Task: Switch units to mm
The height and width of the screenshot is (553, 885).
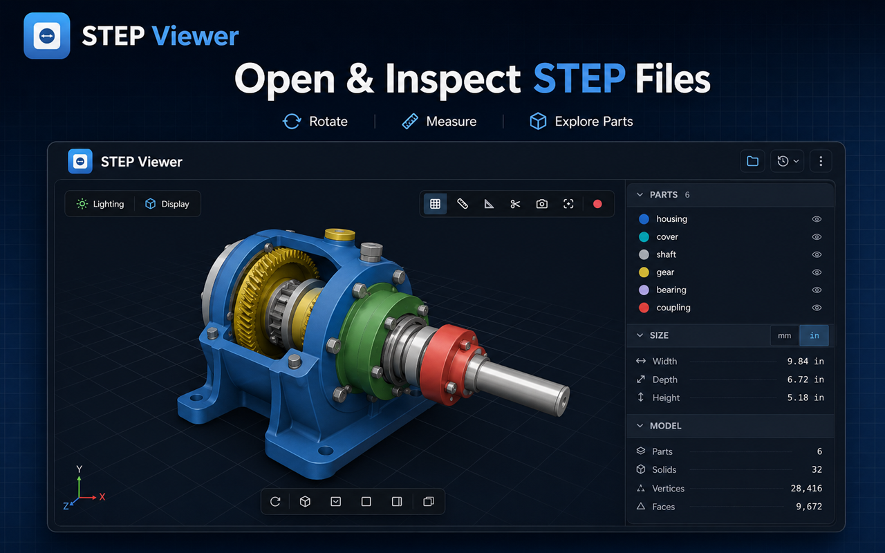Action: tap(785, 335)
